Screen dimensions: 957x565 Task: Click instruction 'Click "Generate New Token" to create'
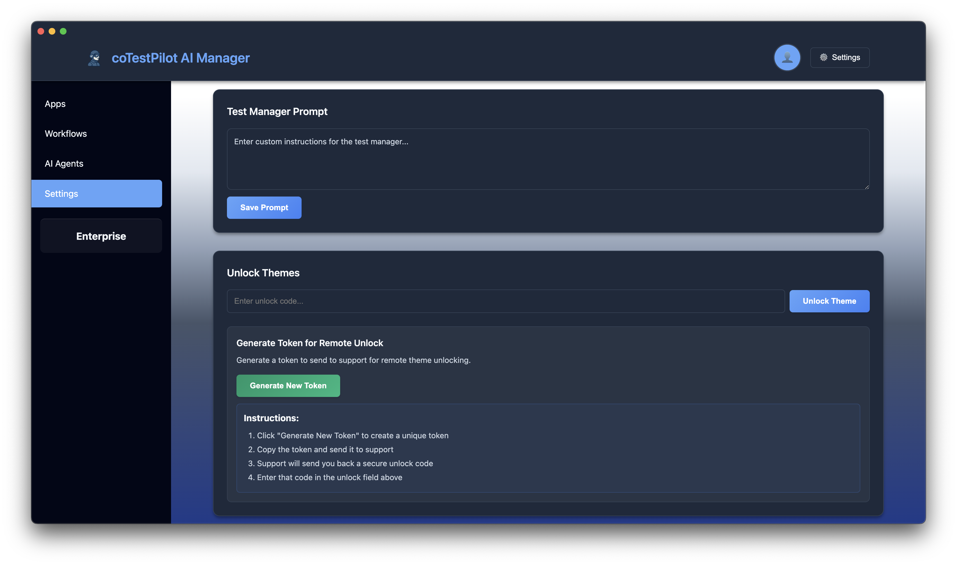(352, 435)
